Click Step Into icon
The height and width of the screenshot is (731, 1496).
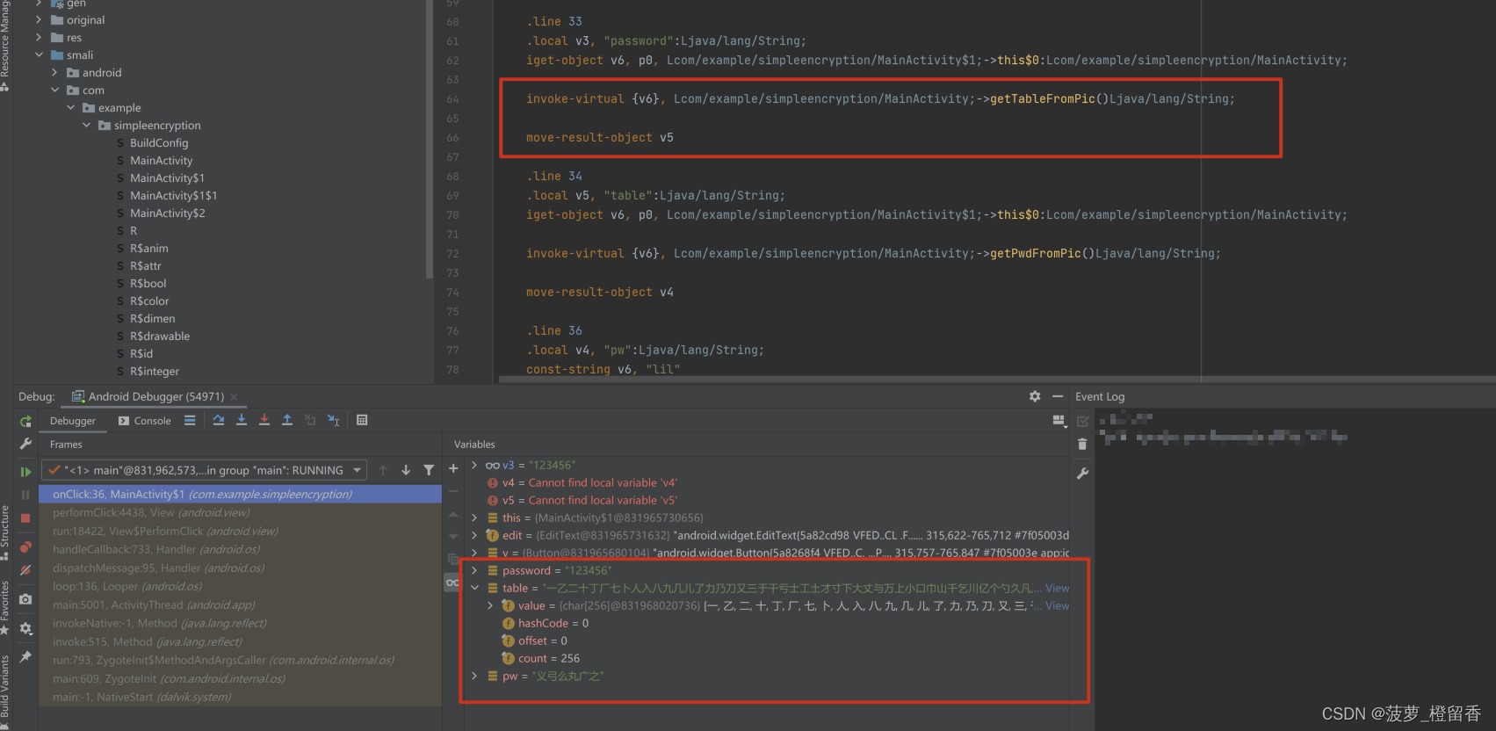click(242, 421)
